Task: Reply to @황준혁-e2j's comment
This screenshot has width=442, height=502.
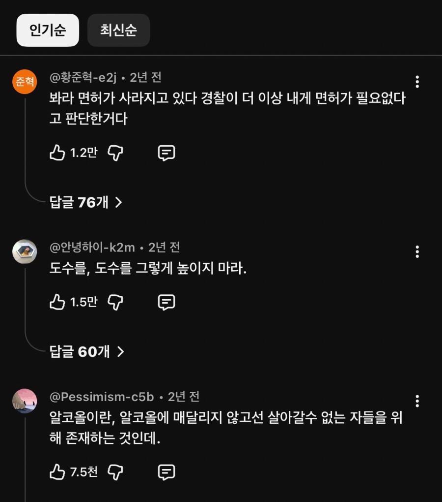Action: tap(166, 153)
